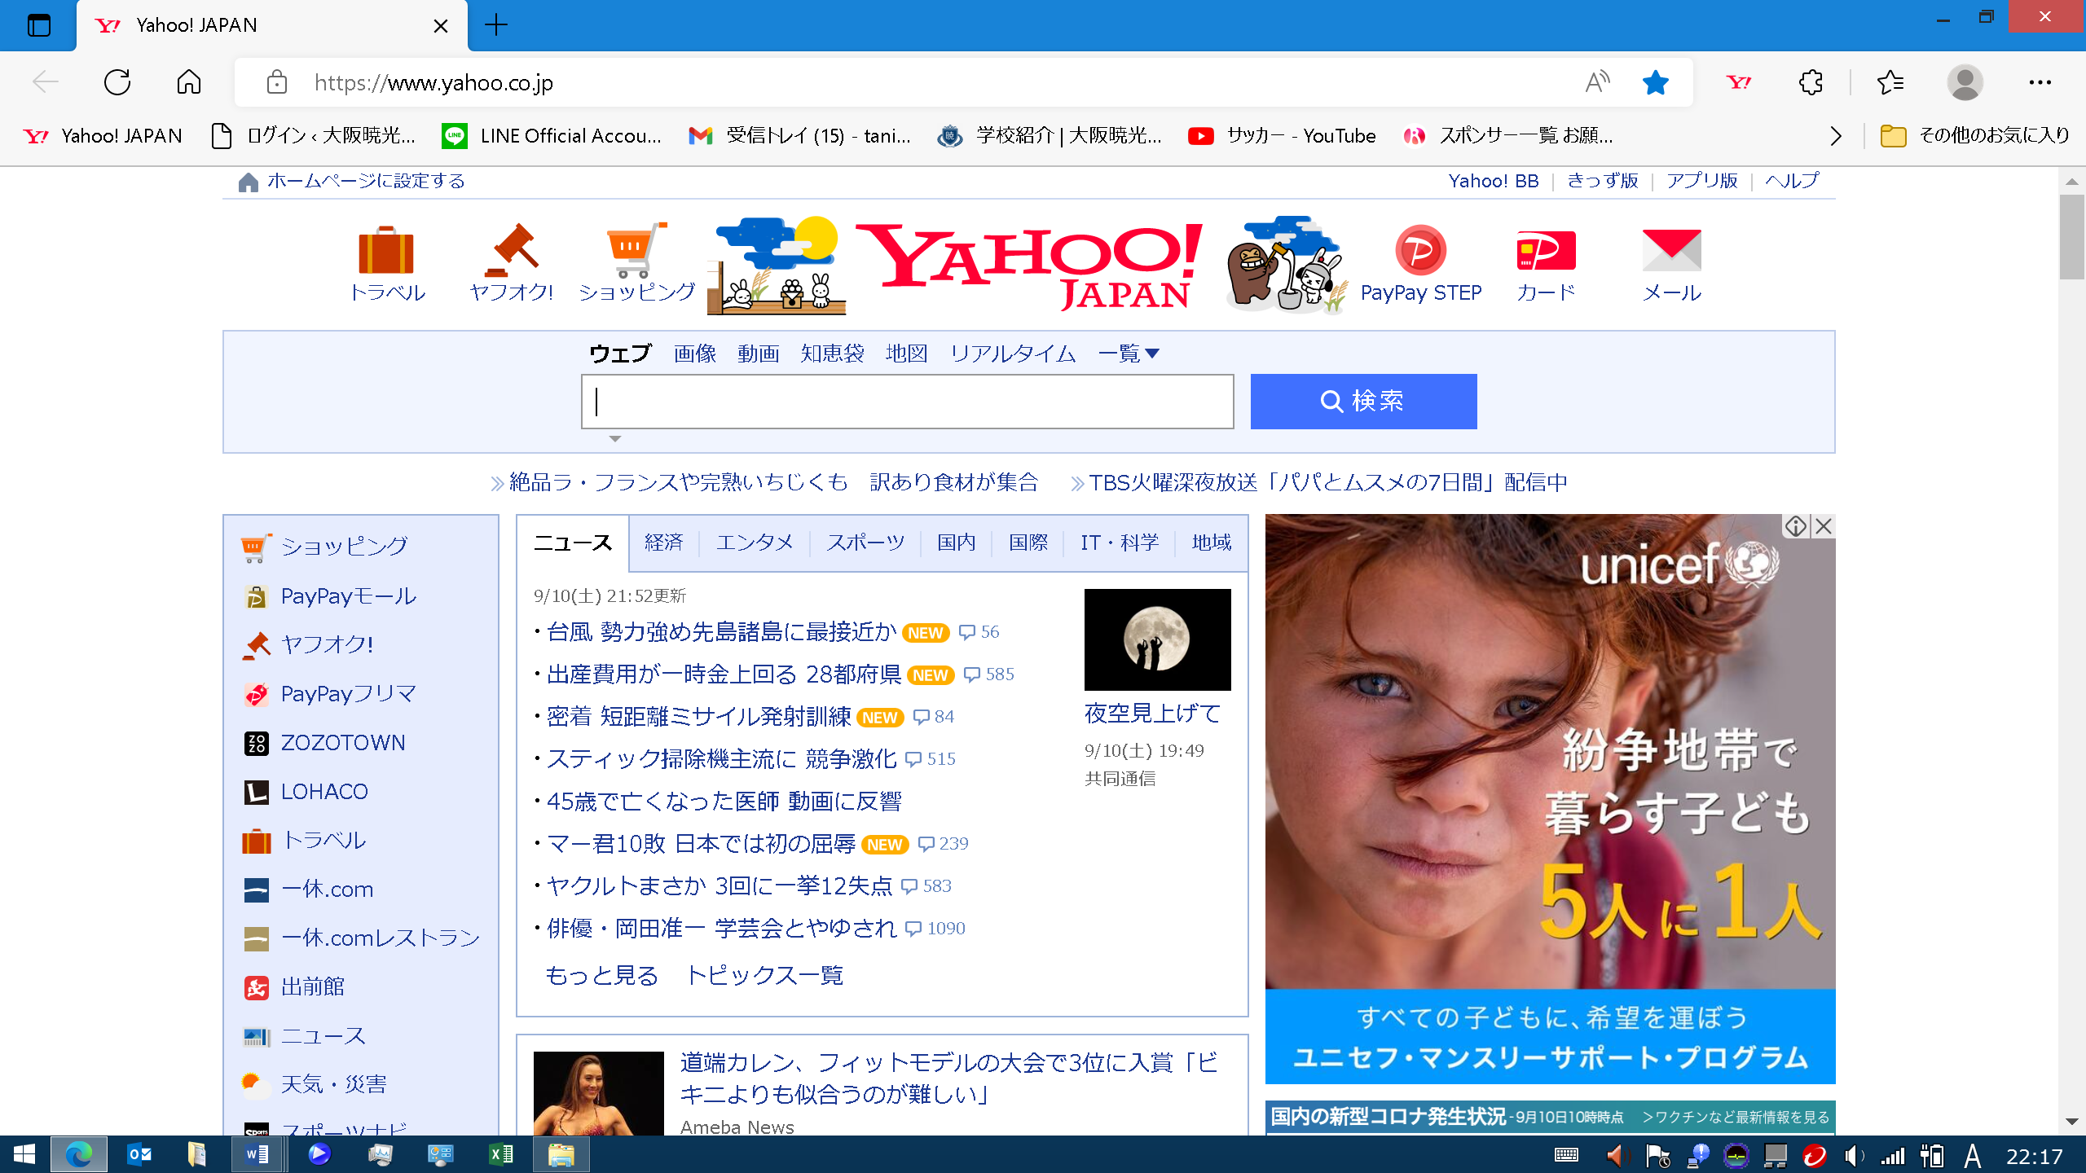2086x1173 pixels.
Task: Open the ヘルプ help link
Action: pos(1791,181)
